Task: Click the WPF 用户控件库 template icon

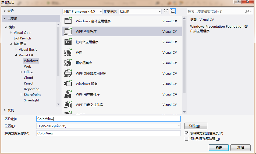Action: [68, 94]
